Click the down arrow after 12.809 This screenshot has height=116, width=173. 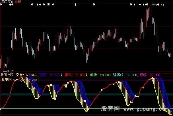click(x=87, y=75)
